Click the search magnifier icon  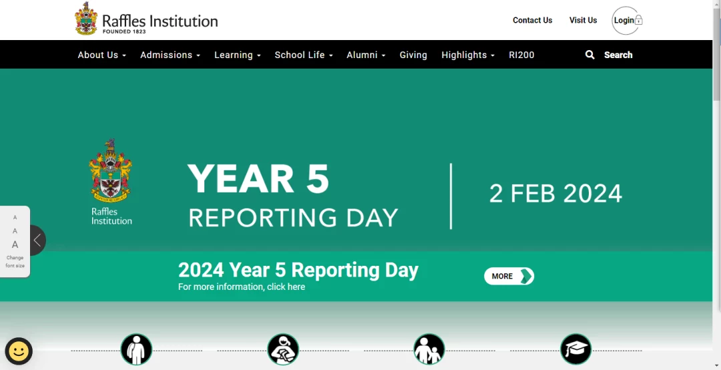point(589,55)
